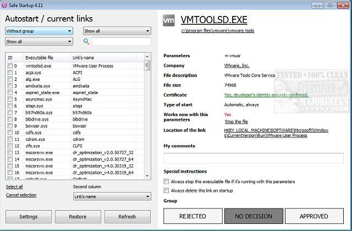Viewport: 352px width, 231px height.
Task: Tick the checkbox for atapi.sys row
Action: click(x=10, y=106)
